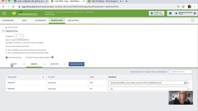Image resolution: width=198 pixels, height=111 pixels.
Task: Click the Attribute column header
Action: tap(112, 77)
